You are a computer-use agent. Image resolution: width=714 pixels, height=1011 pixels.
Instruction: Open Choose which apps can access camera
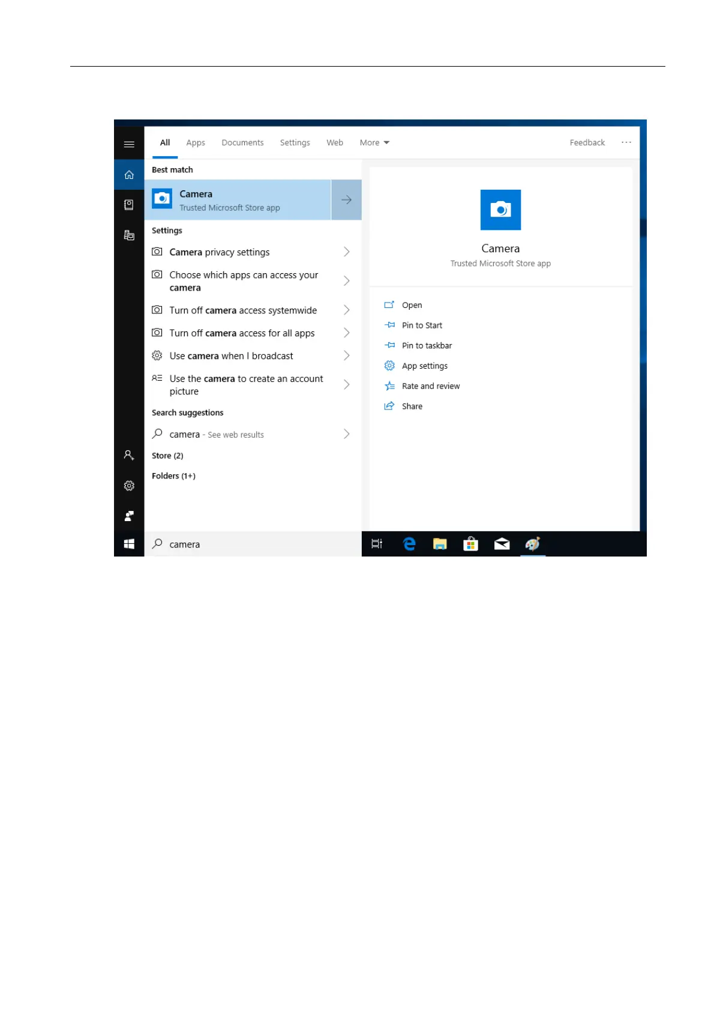pyautogui.click(x=253, y=281)
